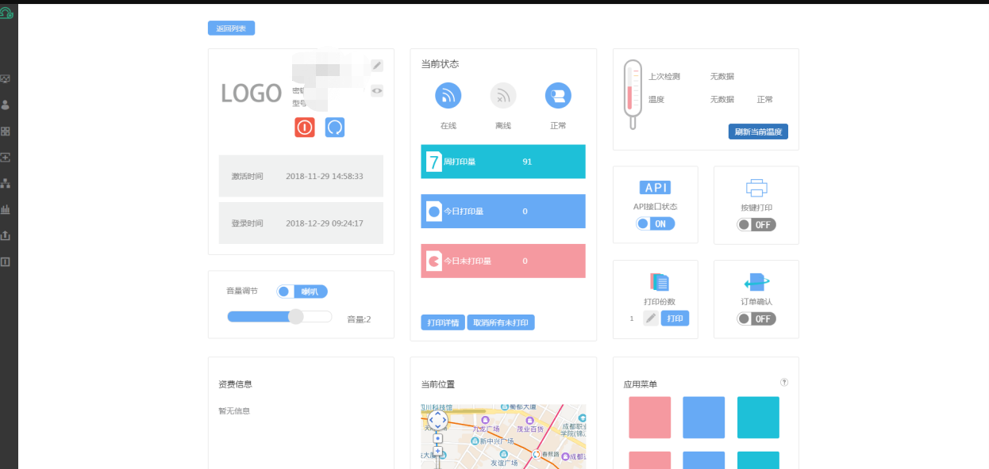Click the 正常 normal status icon
The image size is (989, 469).
tap(558, 96)
